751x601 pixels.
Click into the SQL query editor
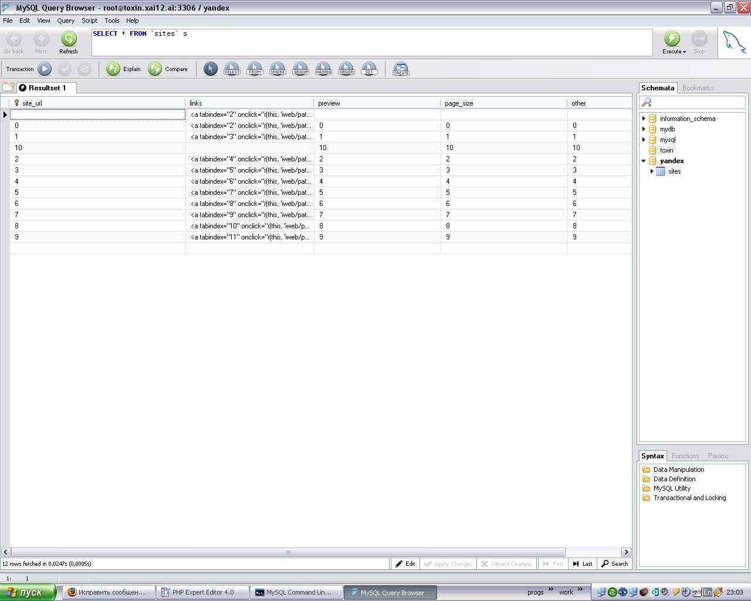pos(372,43)
